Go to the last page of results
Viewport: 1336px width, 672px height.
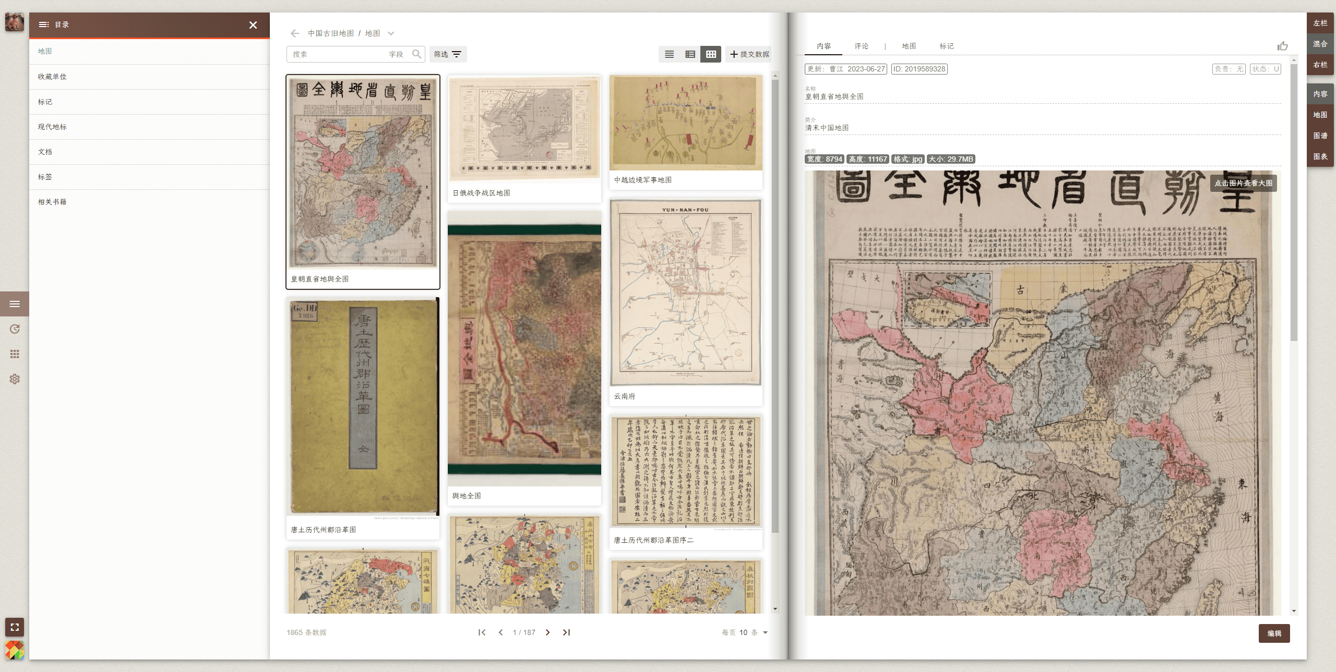click(566, 632)
